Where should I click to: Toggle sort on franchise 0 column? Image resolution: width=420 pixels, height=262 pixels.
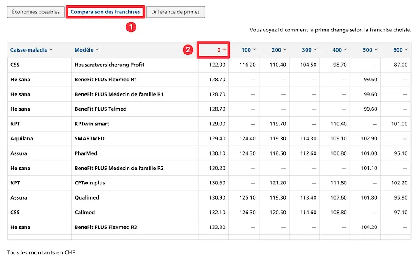pos(221,50)
